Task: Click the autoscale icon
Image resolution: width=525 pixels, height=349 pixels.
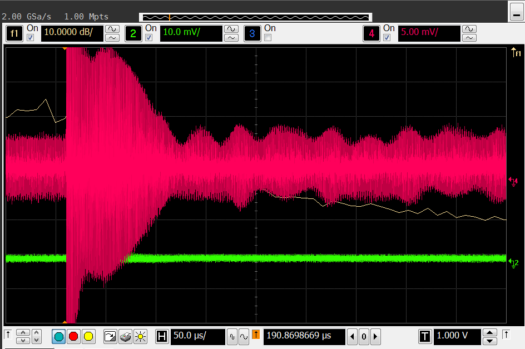Action: pos(110,336)
